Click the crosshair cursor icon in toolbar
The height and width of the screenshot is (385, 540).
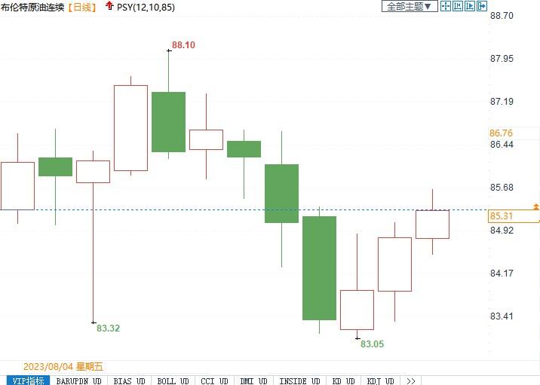pos(445,6)
